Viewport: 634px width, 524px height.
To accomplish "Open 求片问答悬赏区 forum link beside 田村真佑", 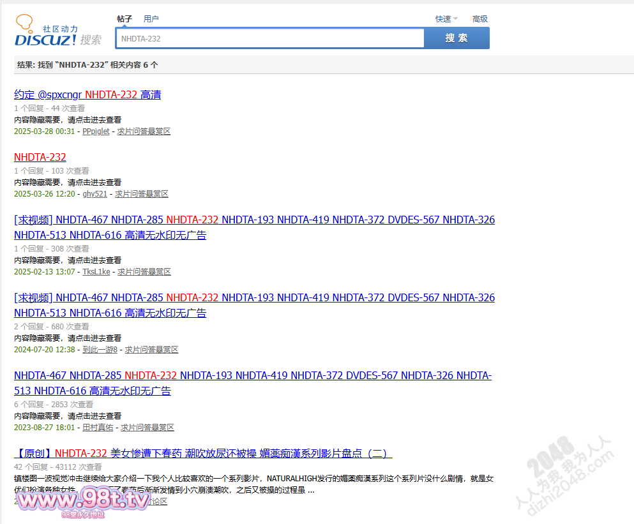I will (147, 428).
